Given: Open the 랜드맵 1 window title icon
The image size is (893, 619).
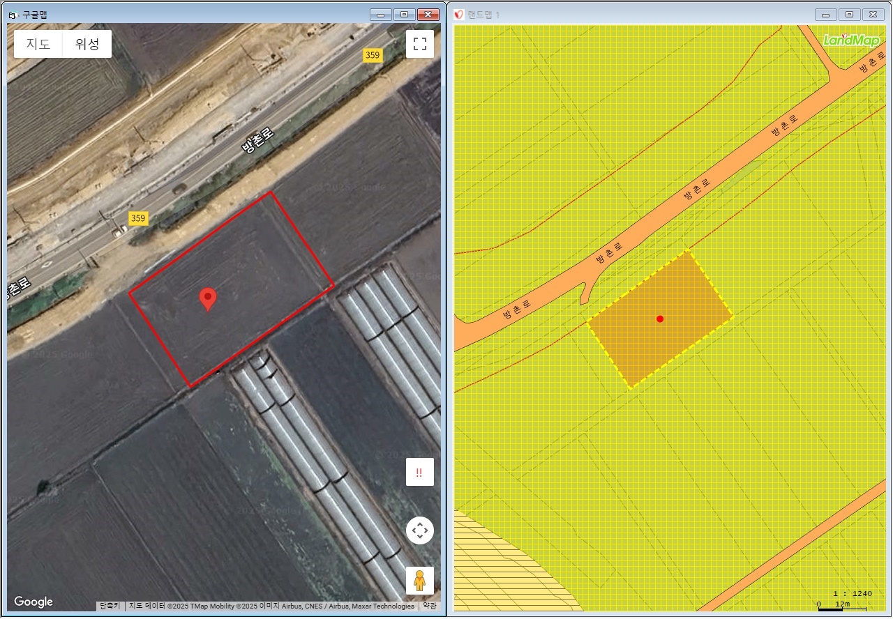Looking at the screenshot, I should (x=459, y=14).
